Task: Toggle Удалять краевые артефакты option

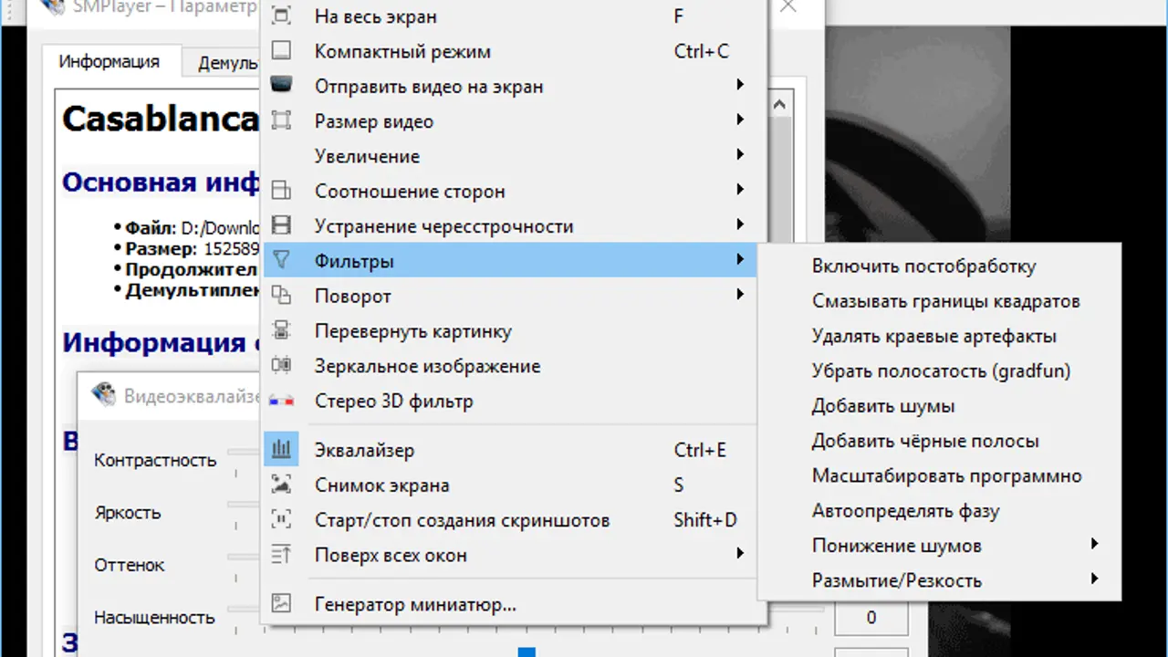Action: tap(933, 336)
